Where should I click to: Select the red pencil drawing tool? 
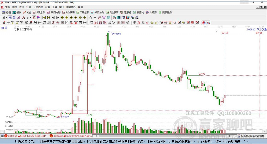[4, 23]
